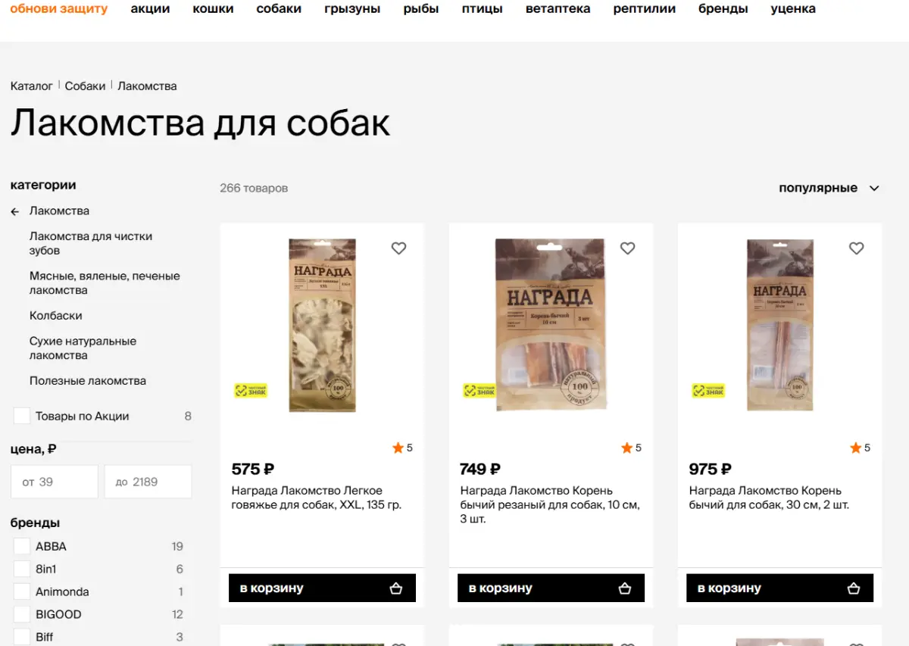Viewport: 909px width, 646px height.
Task: Navigate to птицы in top menu
Action: click(482, 9)
